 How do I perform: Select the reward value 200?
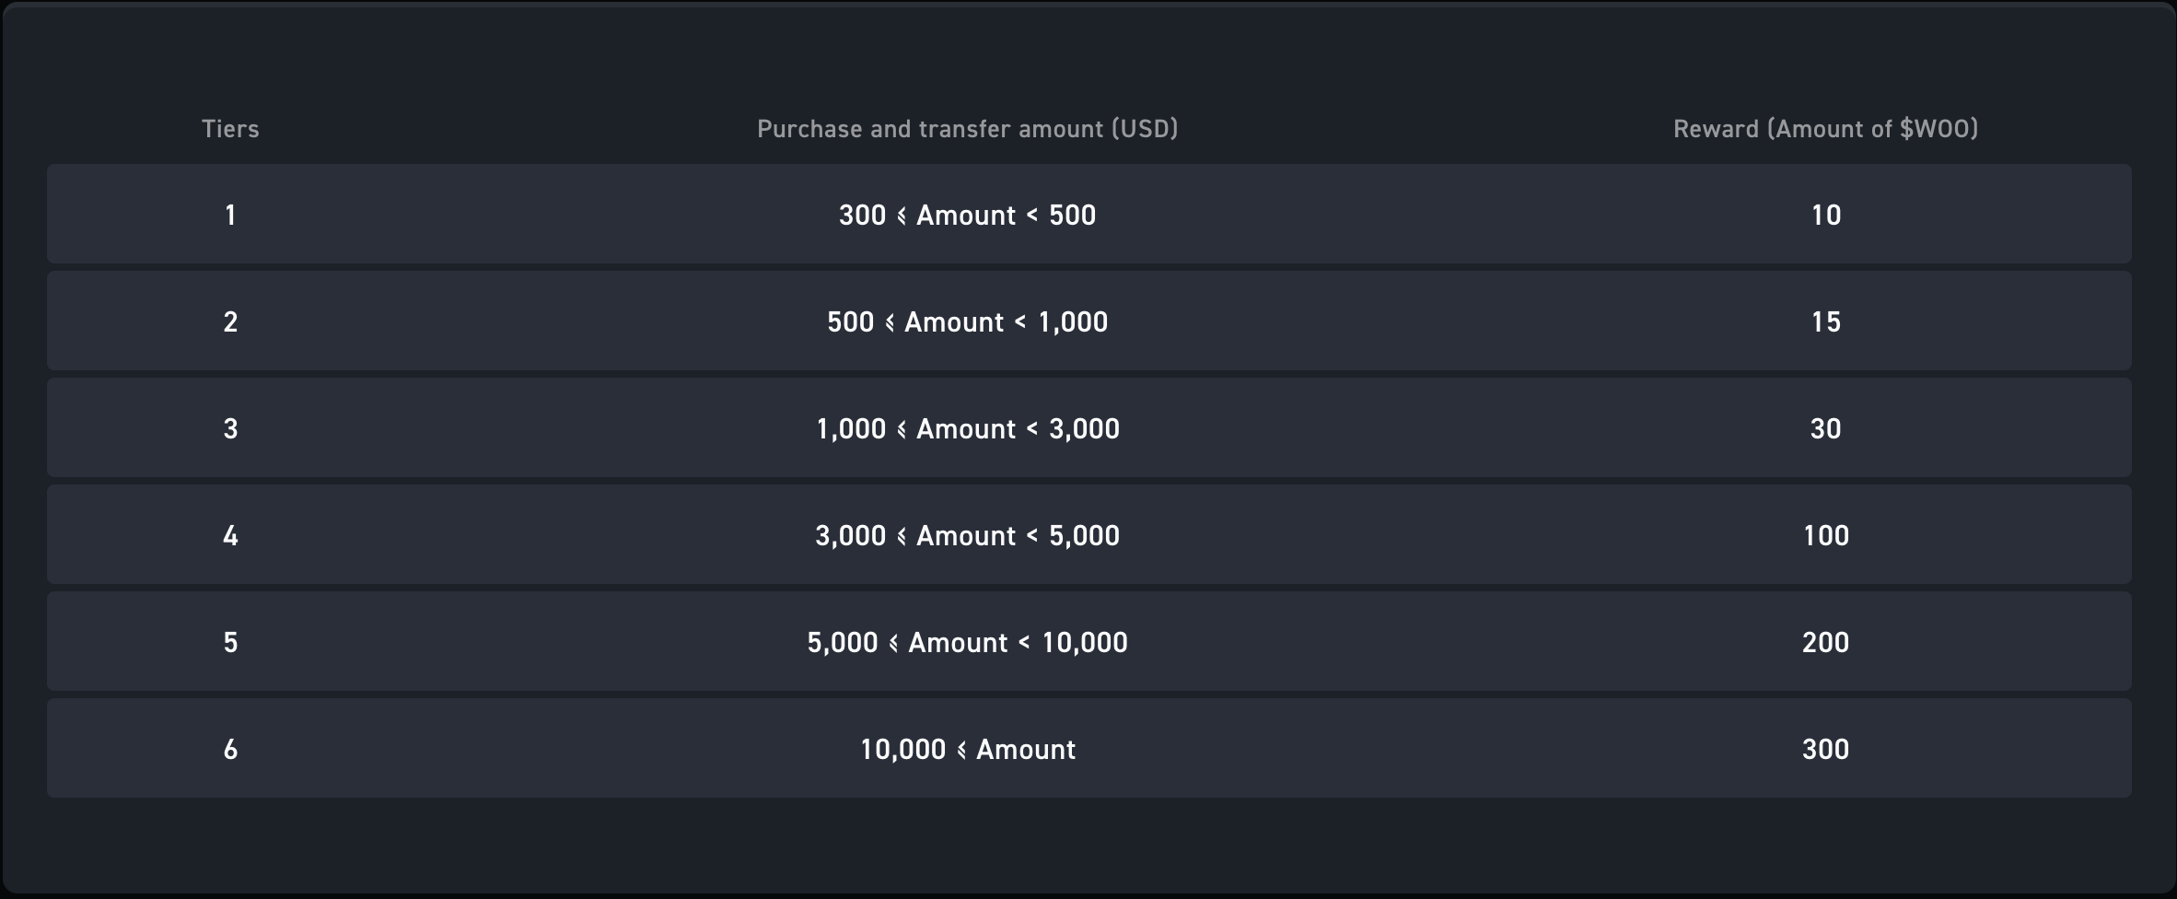click(1825, 643)
